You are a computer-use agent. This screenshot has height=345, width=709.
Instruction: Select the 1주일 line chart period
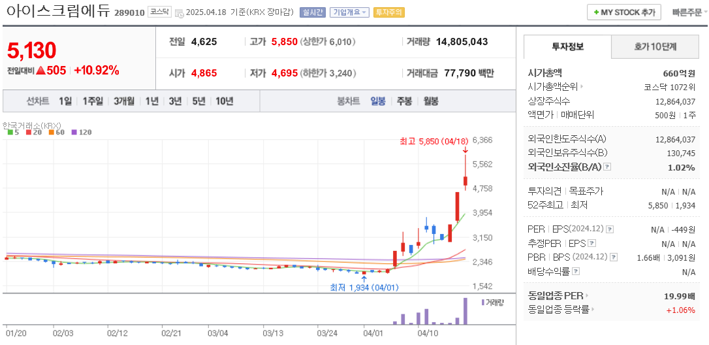(93, 101)
